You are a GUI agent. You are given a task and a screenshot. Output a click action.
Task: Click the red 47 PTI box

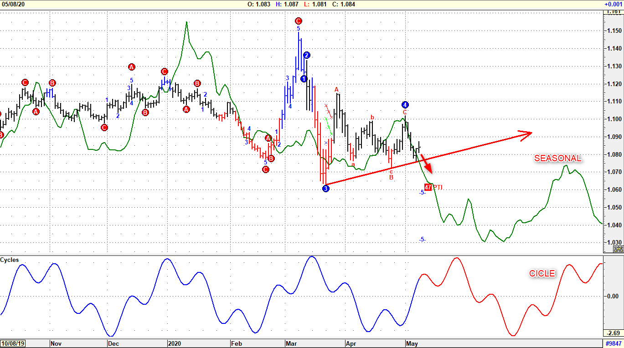[x=428, y=187]
